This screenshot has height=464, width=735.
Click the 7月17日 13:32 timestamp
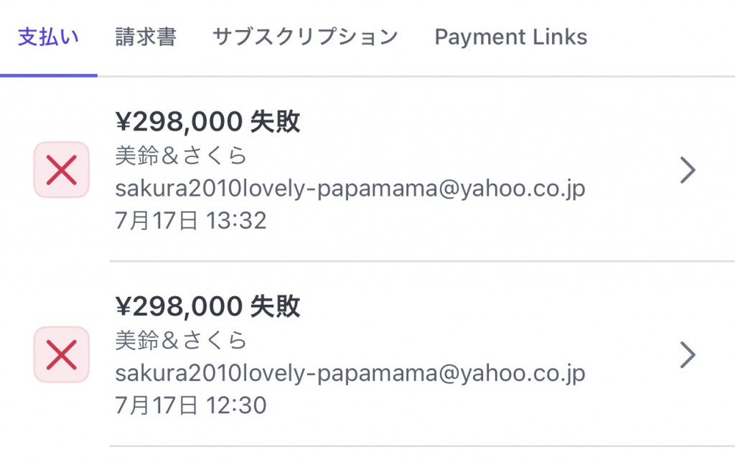(191, 221)
